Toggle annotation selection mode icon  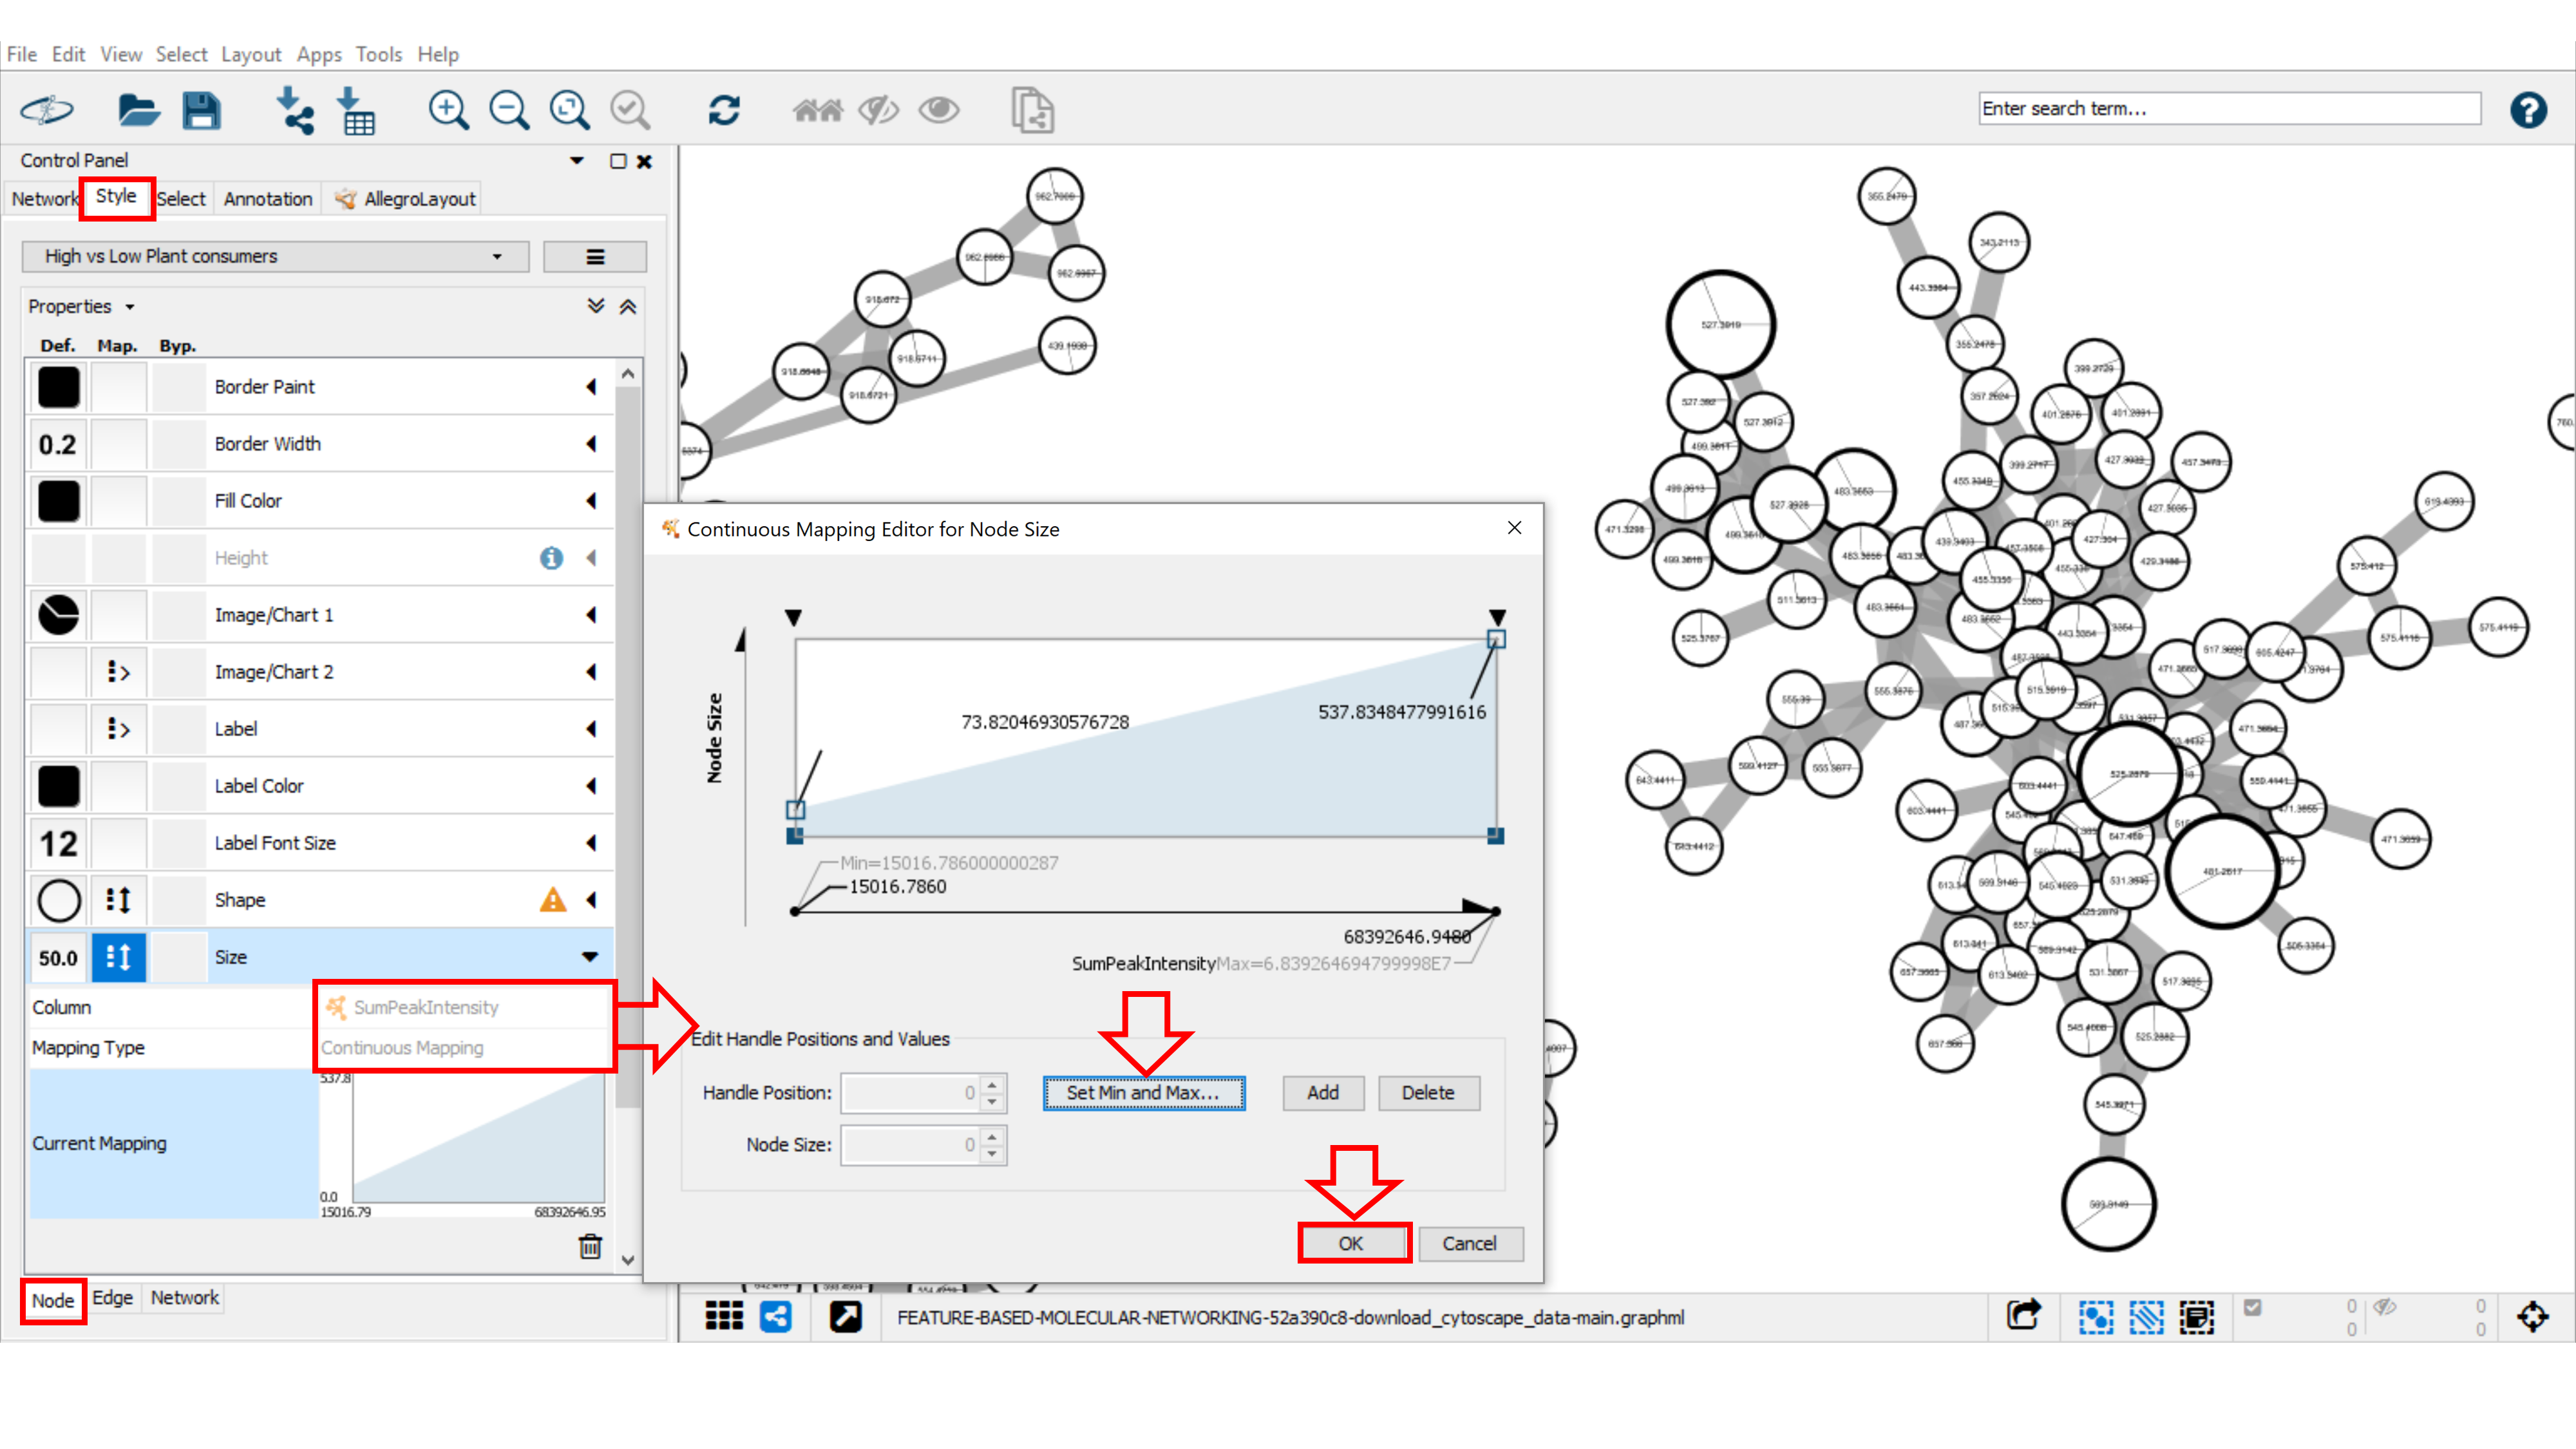click(x=2197, y=1316)
